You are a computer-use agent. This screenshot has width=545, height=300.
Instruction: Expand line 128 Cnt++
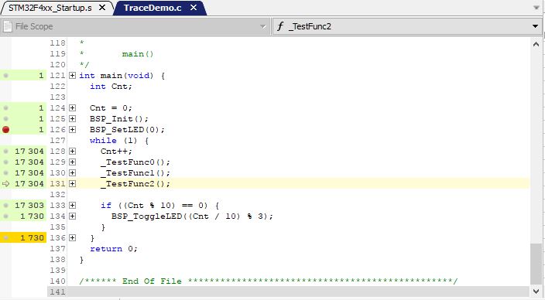72,151
